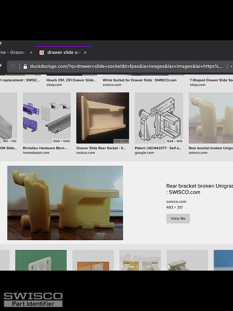Open the Drawer Slide Rear Socket thumbnail
The image size is (233, 311).
coord(103,118)
